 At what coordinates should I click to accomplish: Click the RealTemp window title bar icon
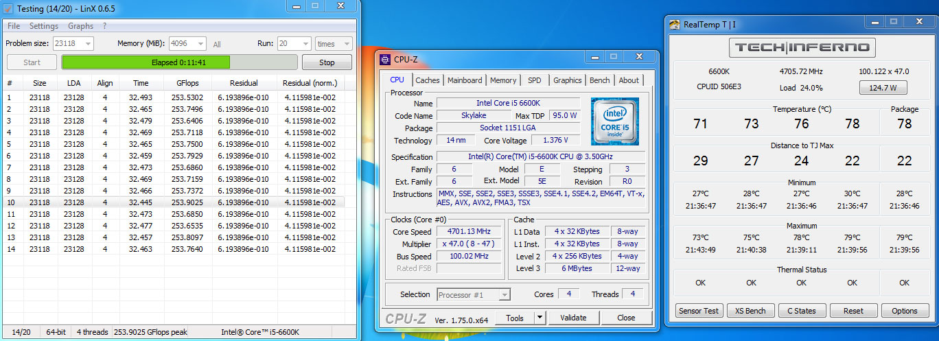click(675, 24)
